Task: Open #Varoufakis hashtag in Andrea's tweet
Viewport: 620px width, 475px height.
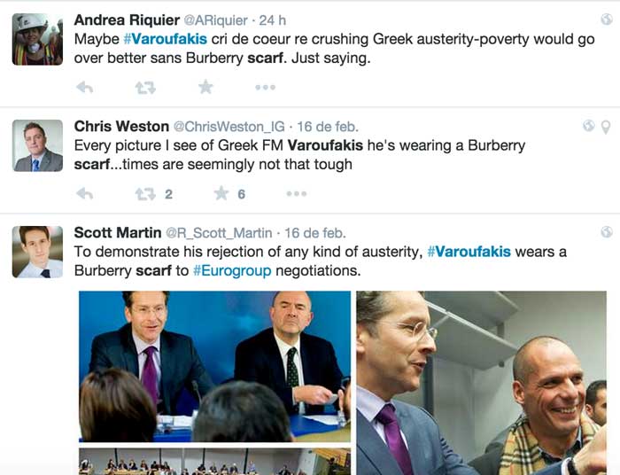Action: (x=166, y=39)
